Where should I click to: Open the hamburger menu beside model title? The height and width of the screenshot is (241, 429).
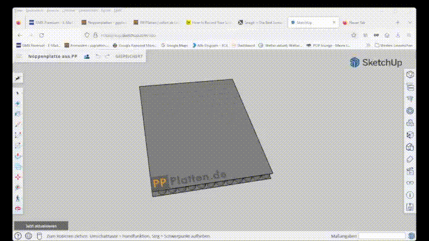pyautogui.click(x=20, y=56)
